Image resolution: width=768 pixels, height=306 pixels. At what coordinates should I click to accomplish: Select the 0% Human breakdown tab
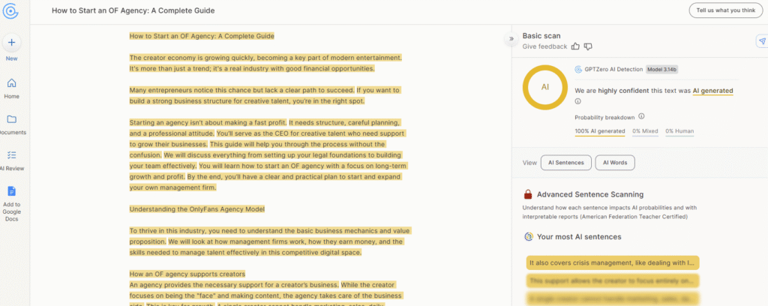[x=679, y=131]
